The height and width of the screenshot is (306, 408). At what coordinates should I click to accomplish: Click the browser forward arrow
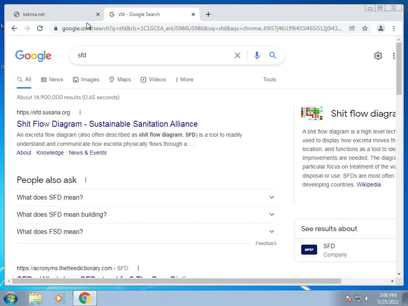coord(27,28)
